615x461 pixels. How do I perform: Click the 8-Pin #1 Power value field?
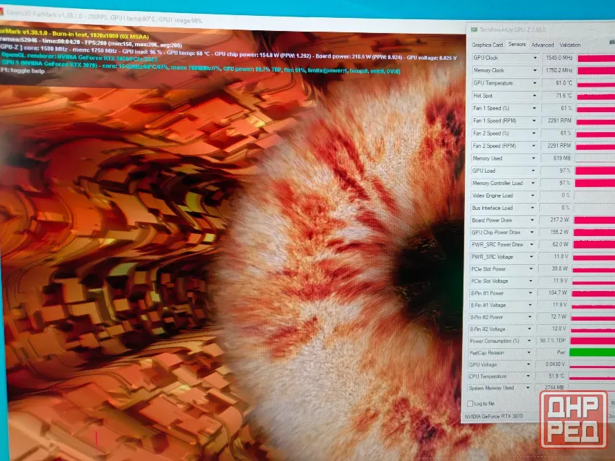(553, 293)
